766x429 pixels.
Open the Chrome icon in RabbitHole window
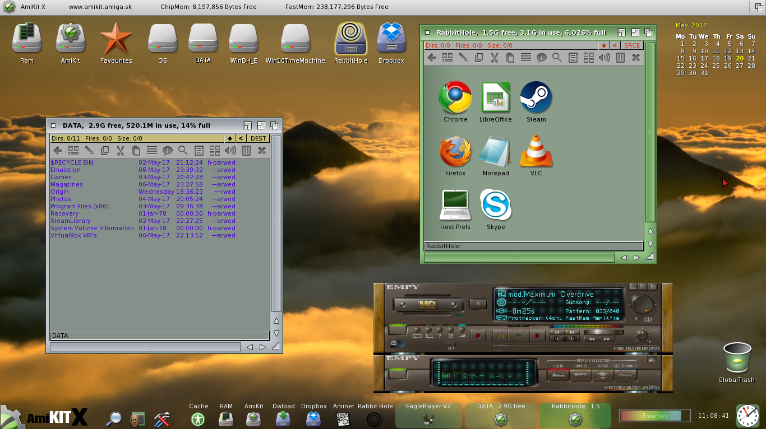tap(455, 97)
